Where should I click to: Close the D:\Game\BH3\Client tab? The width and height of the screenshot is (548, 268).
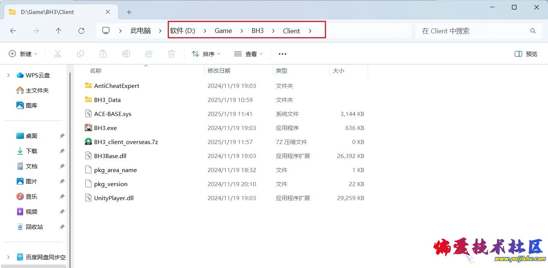(108, 12)
